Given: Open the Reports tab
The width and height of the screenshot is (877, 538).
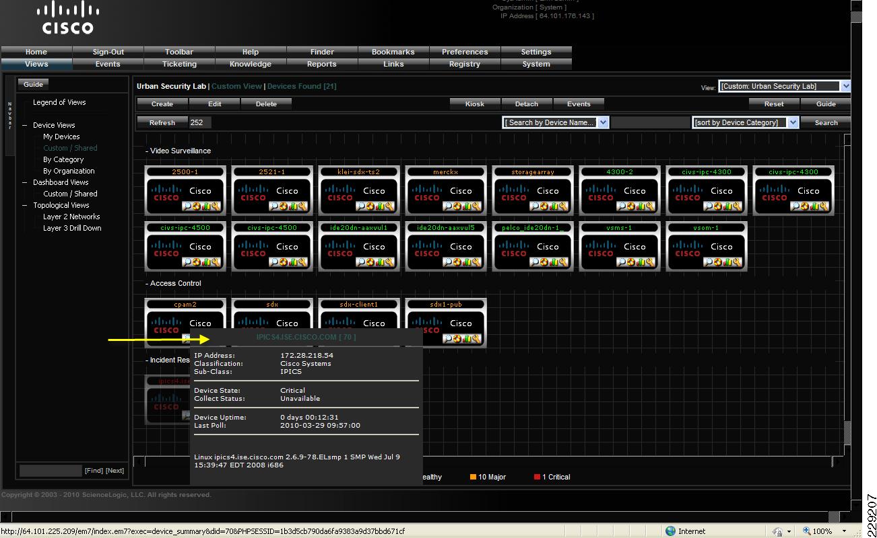Looking at the screenshot, I should [x=322, y=64].
